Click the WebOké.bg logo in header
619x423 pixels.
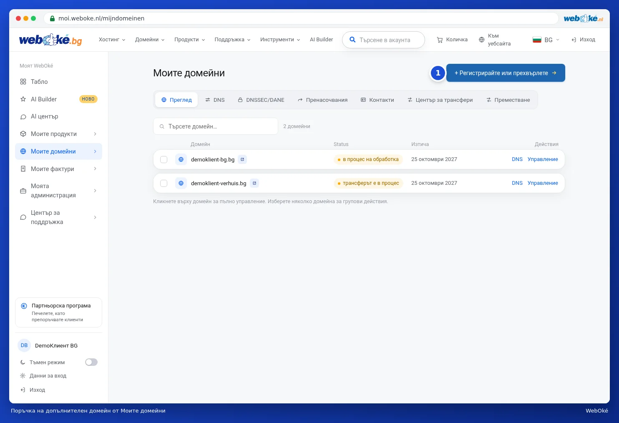[x=50, y=40]
